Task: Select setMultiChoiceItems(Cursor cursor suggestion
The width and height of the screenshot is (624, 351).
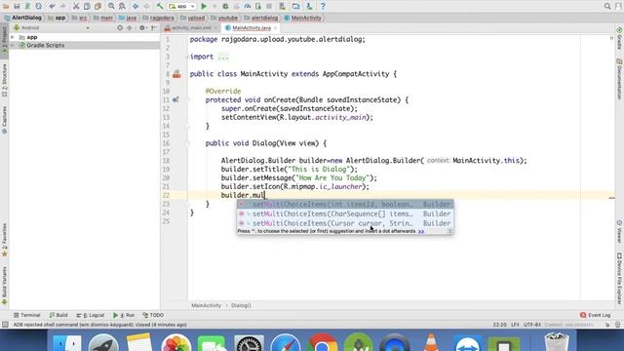Action: click(x=345, y=223)
